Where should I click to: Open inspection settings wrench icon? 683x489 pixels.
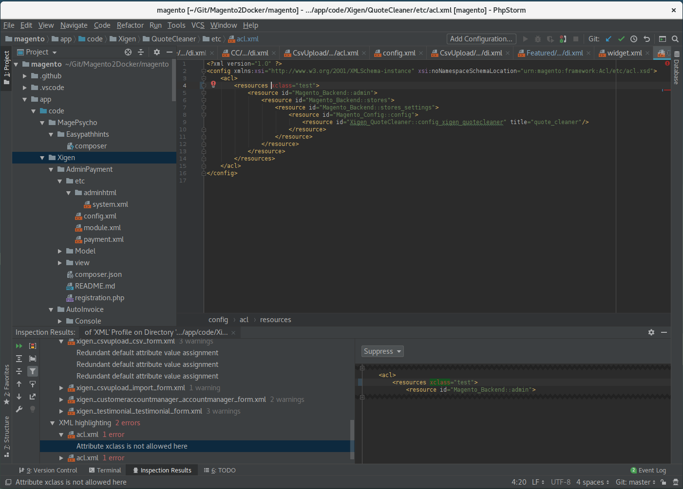[x=19, y=409]
